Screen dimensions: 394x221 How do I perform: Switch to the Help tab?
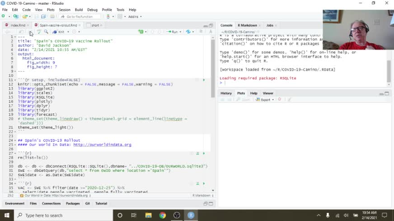click(x=253, y=93)
